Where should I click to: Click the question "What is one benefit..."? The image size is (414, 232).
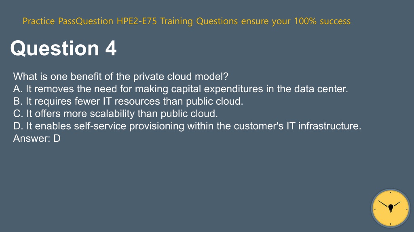point(120,77)
